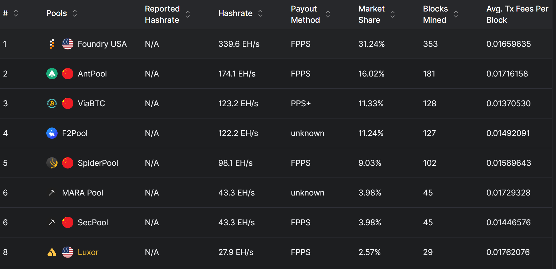Sort by Market Share column arrows
The image size is (556, 269).
point(392,14)
